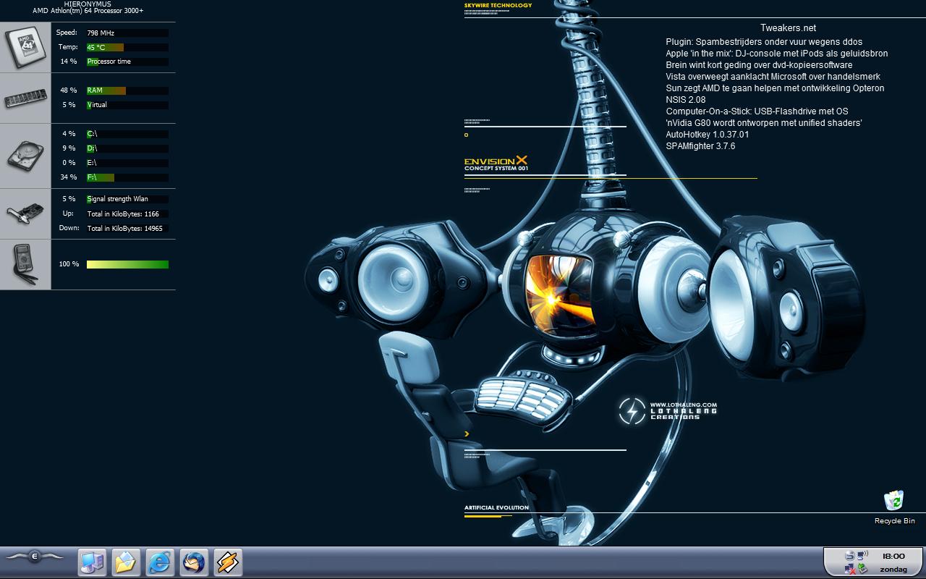Click the round S tray icon
The width and height of the screenshot is (926, 579).
click(850, 556)
